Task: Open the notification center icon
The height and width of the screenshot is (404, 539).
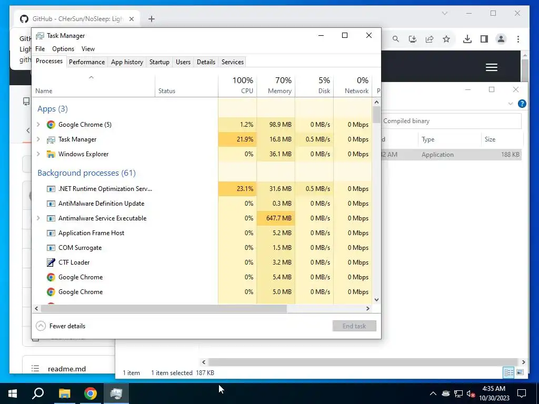Action: pyautogui.click(x=522, y=393)
